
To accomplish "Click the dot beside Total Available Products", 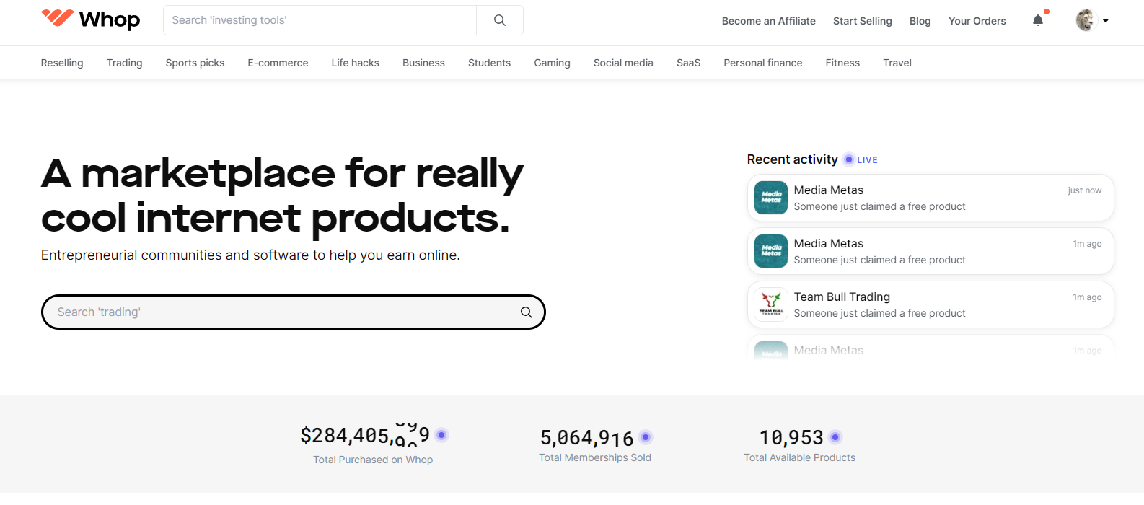I will click(835, 437).
